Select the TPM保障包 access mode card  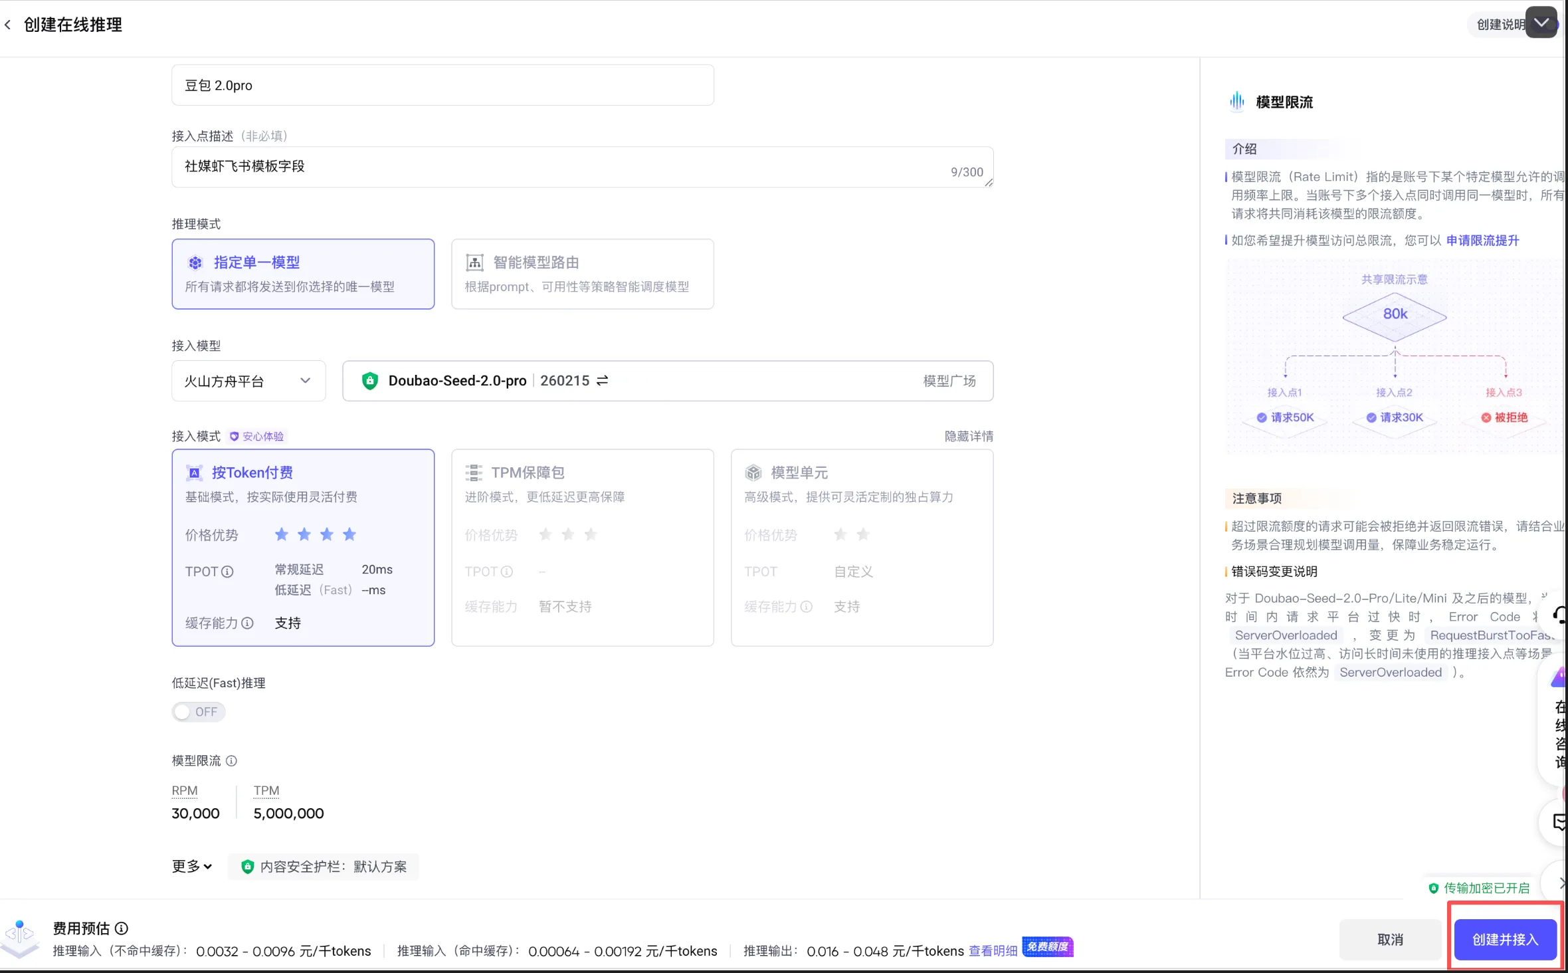click(583, 548)
